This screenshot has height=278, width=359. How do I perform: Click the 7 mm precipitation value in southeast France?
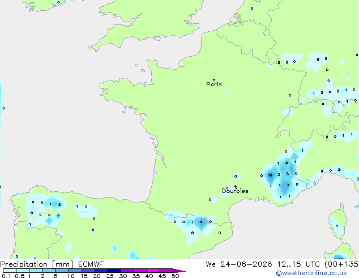pyautogui.click(x=288, y=185)
